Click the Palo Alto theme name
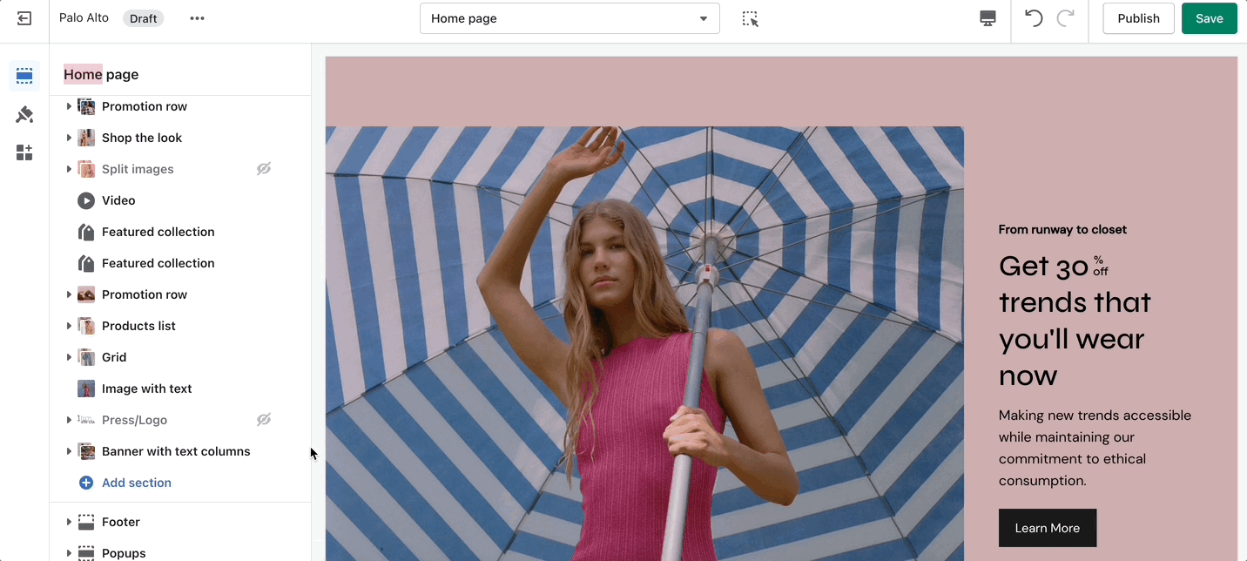This screenshot has height=561, width=1247. coord(84,17)
